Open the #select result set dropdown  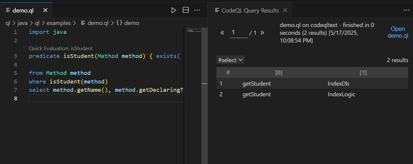click(230, 60)
